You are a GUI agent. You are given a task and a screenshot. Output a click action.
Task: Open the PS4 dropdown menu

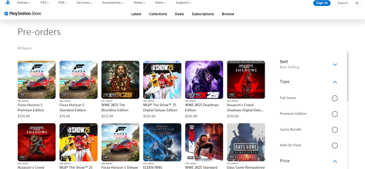63,2
